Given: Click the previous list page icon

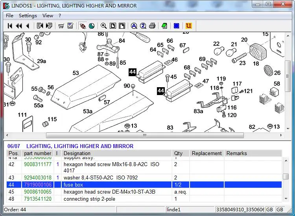Looking at the screenshot, I should (x=40, y=26).
